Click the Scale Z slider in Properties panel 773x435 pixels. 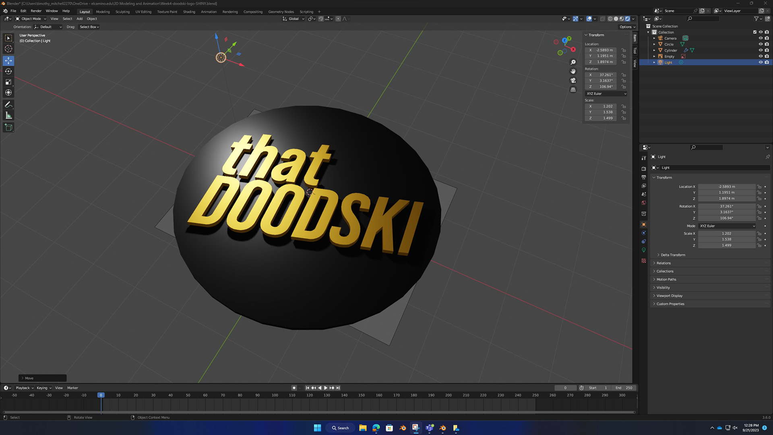point(727,245)
